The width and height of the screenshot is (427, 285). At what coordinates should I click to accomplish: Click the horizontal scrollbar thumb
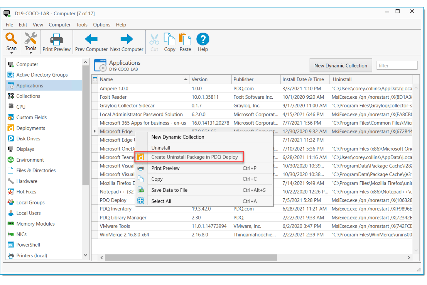tap(191, 258)
